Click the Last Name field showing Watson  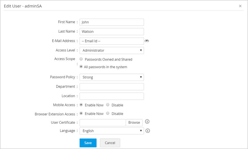(x=112, y=31)
